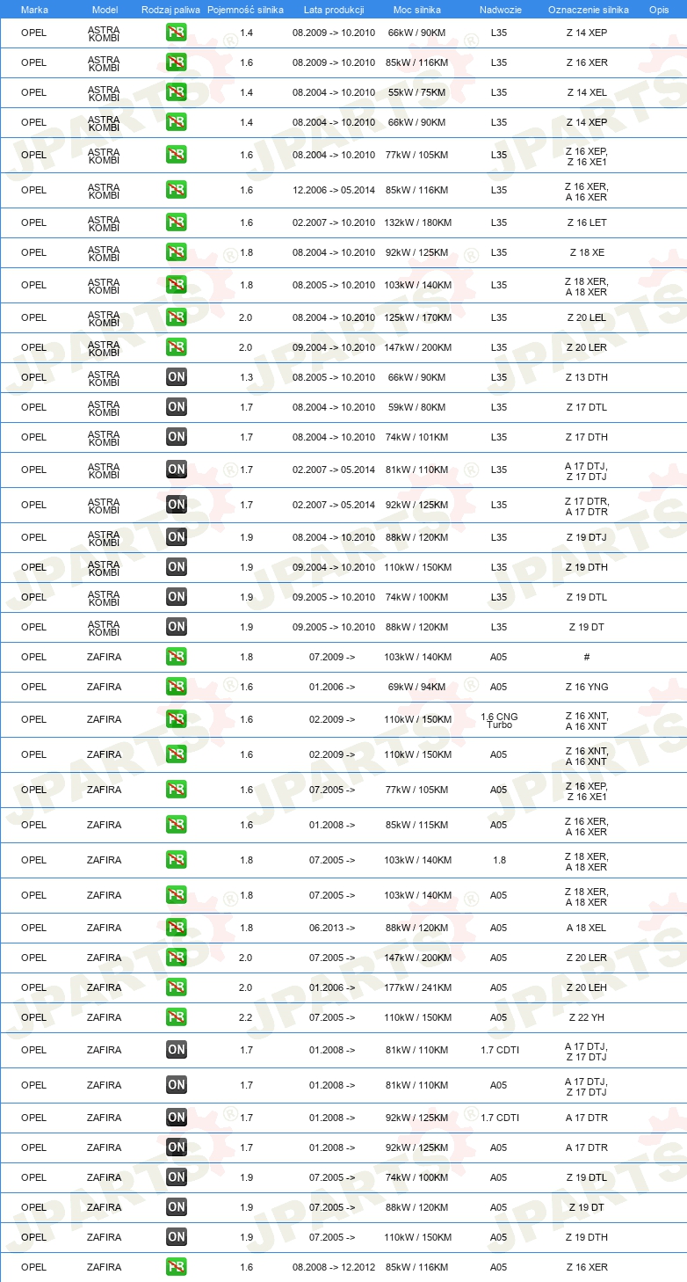This screenshot has height=1282, width=687.
Task: Click the Marka column header
Action: (34, 10)
